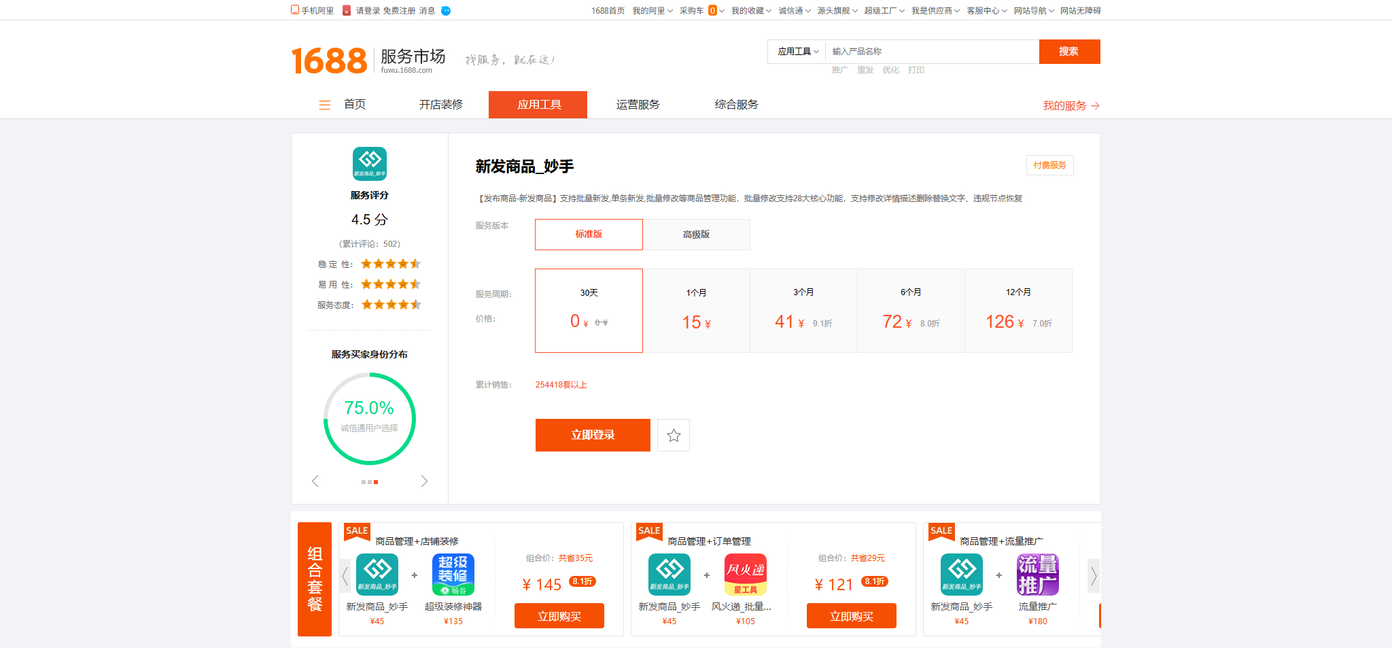The height and width of the screenshot is (648, 1392).
Task: Click the 累计评论 502 text
Action: coord(370,244)
